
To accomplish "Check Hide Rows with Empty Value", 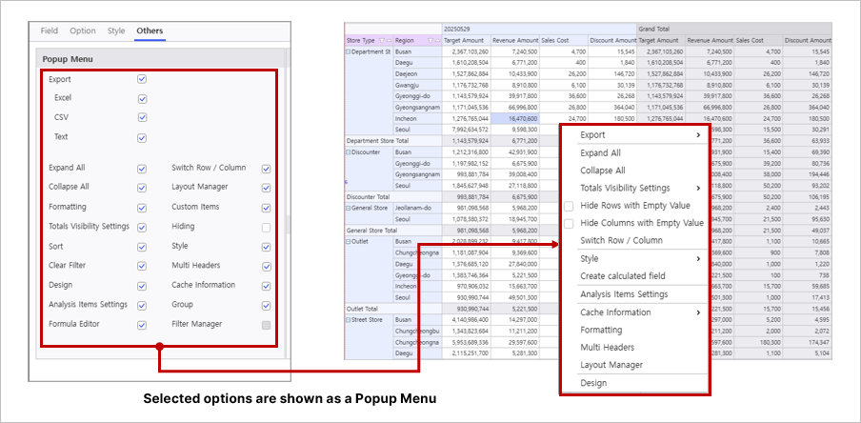I will tap(569, 206).
